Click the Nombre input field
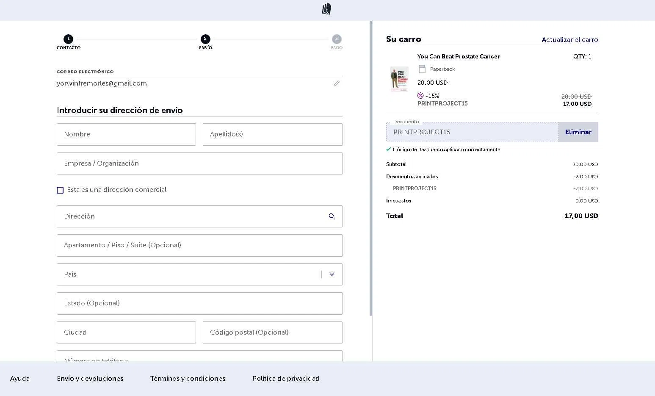The width and height of the screenshot is (655, 396). (x=126, y=134)
